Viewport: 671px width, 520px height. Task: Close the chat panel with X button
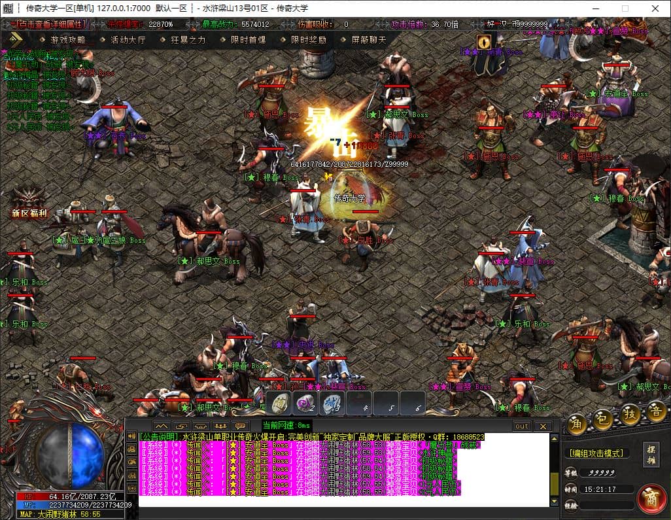[x=543, y=426]
